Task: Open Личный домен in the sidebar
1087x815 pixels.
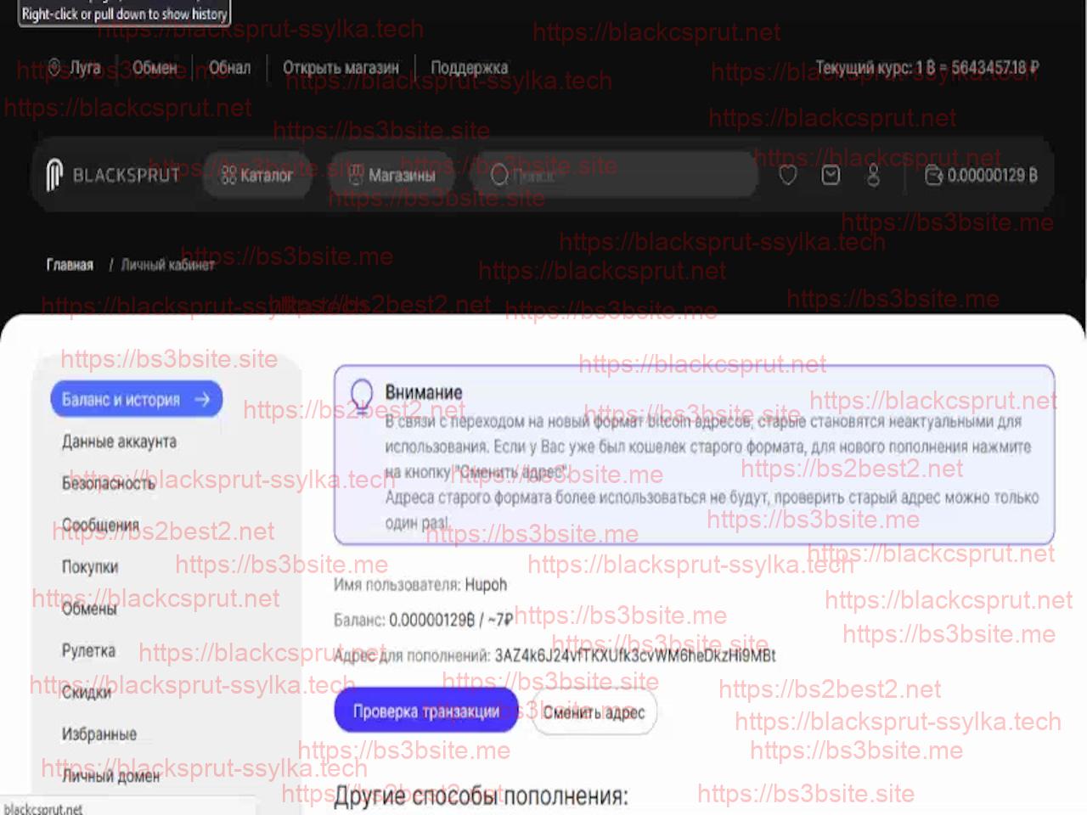Action: click(110, 775)
